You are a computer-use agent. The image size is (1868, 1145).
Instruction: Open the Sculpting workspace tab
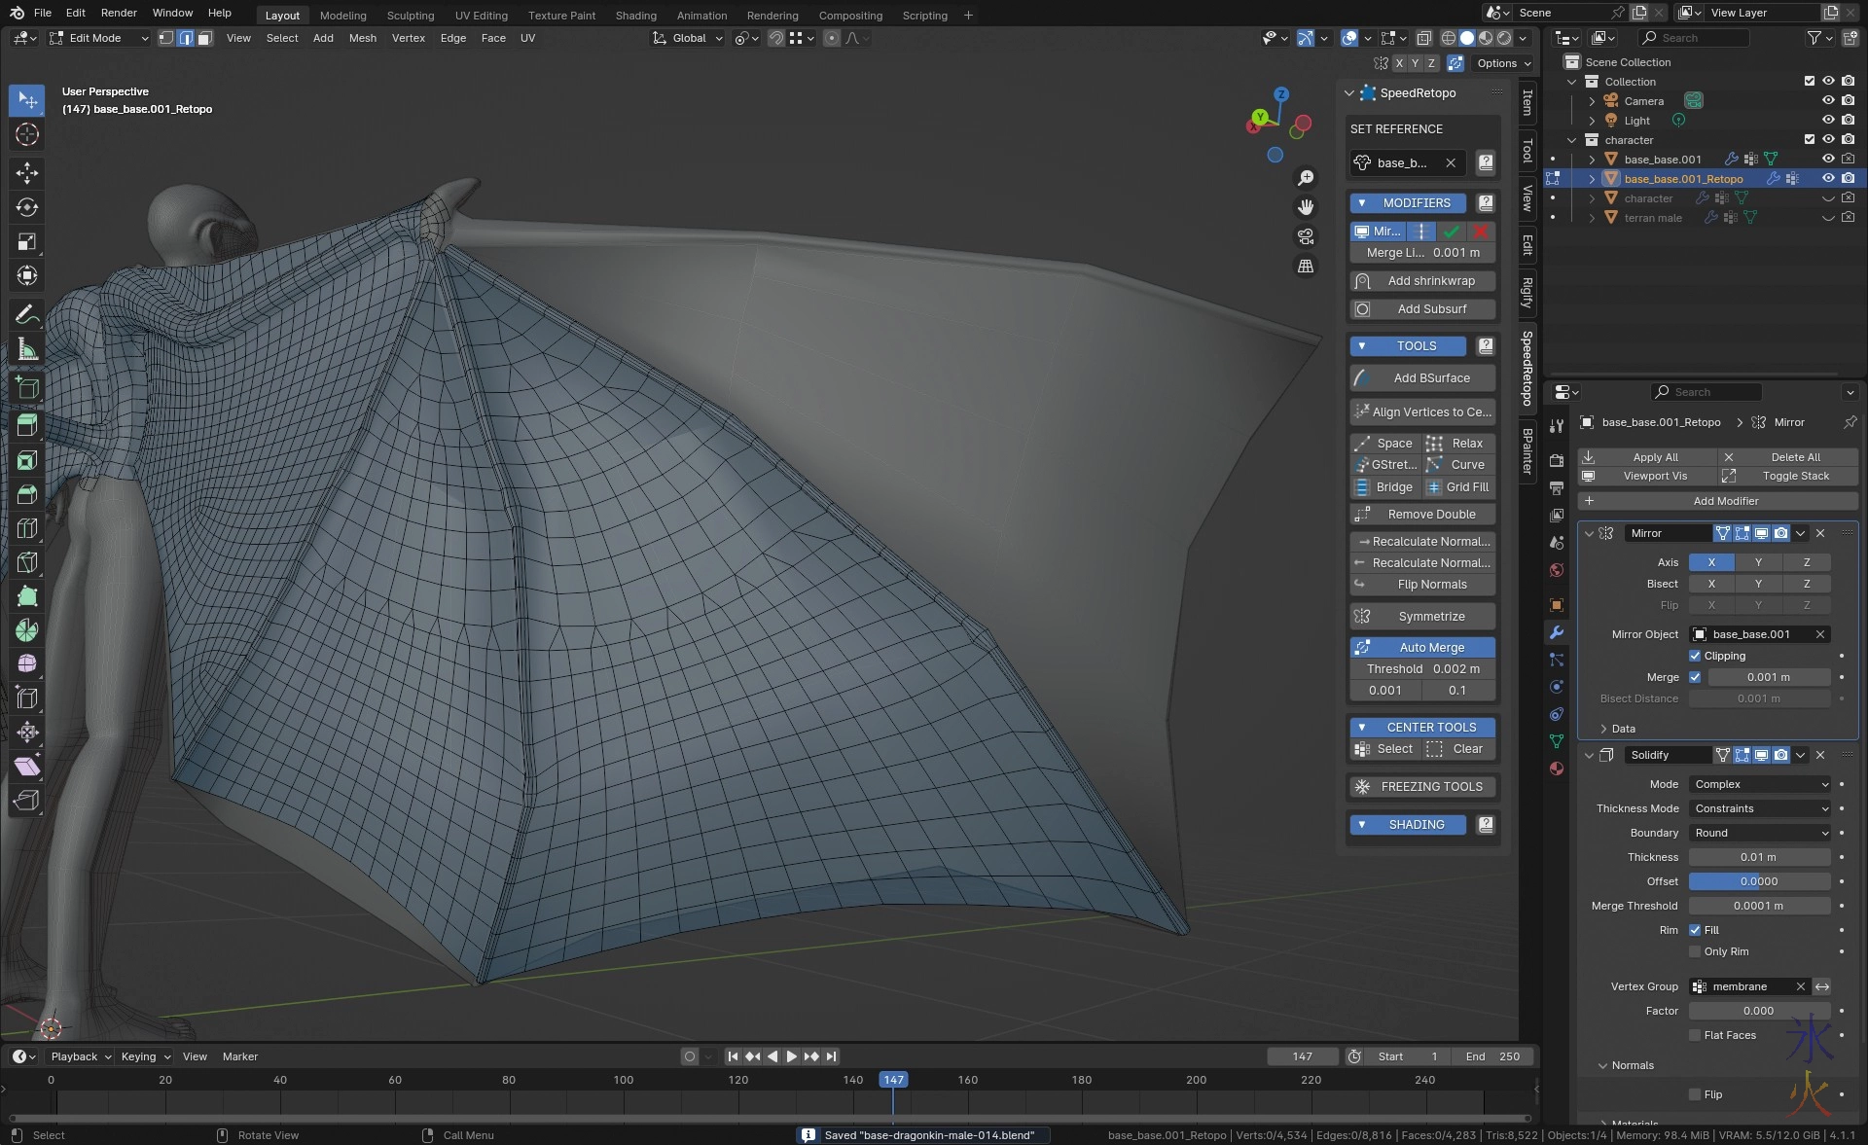click(410, 15)
